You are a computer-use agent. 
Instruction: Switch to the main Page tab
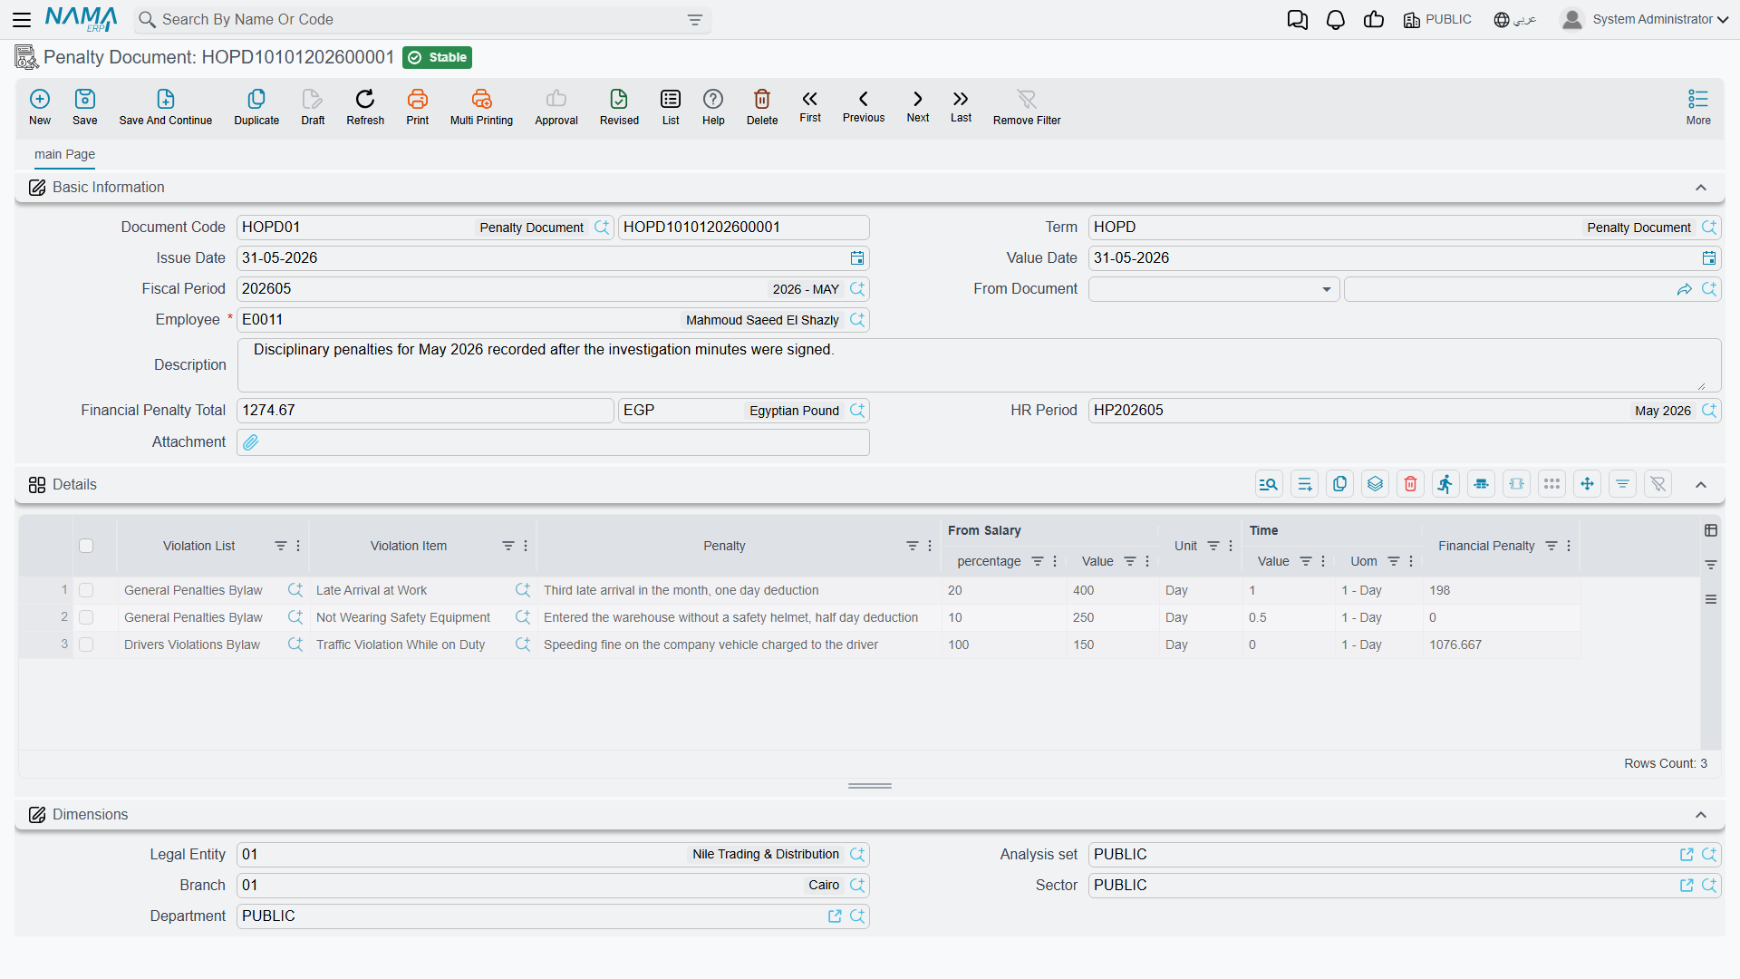64,154
